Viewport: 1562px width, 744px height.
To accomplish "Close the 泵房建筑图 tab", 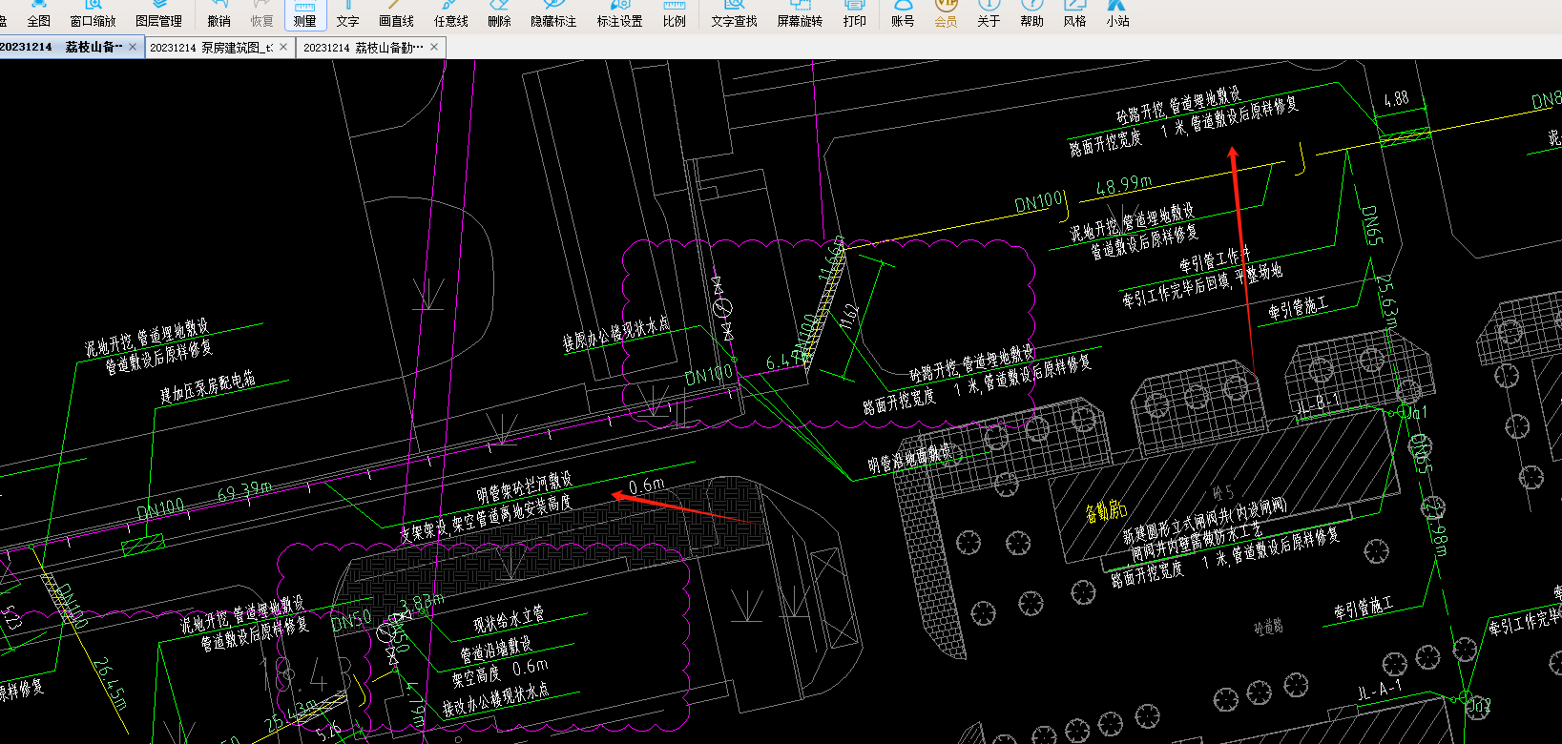I will (x=283, y=47).
